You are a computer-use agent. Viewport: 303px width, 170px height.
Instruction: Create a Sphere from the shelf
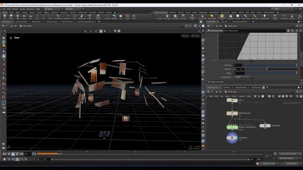pos(11,17)
